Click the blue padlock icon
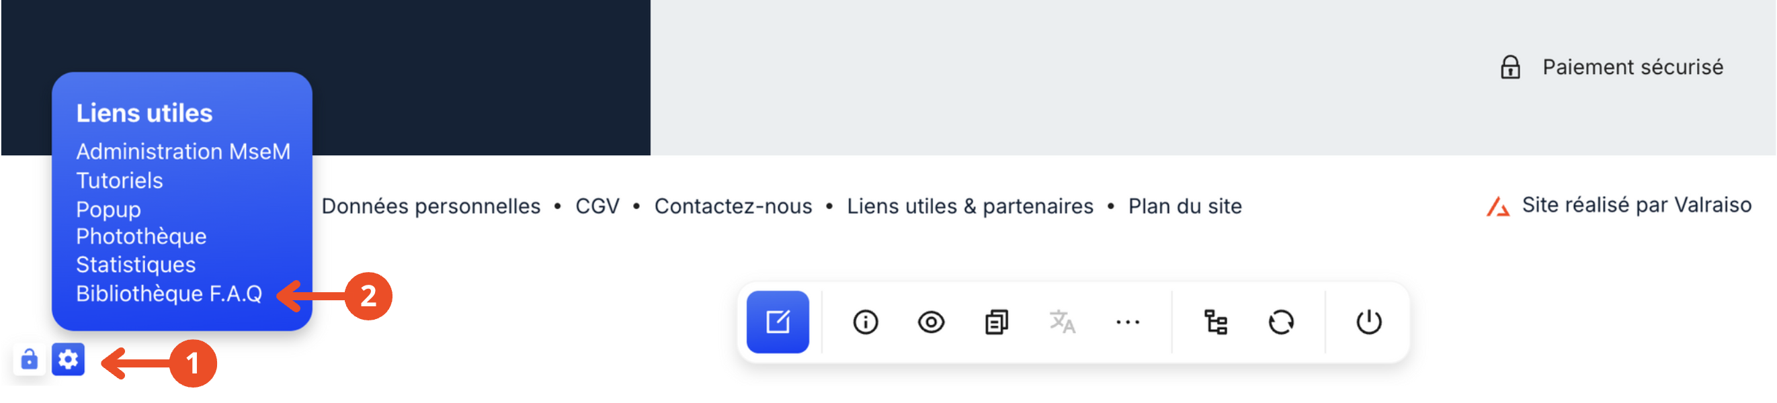1777x403 pixels. [x=29, y=359]
